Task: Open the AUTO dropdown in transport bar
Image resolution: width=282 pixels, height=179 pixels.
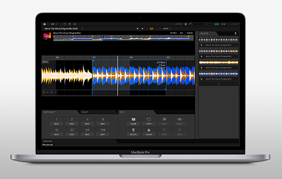Action: [x=167, y=28]
